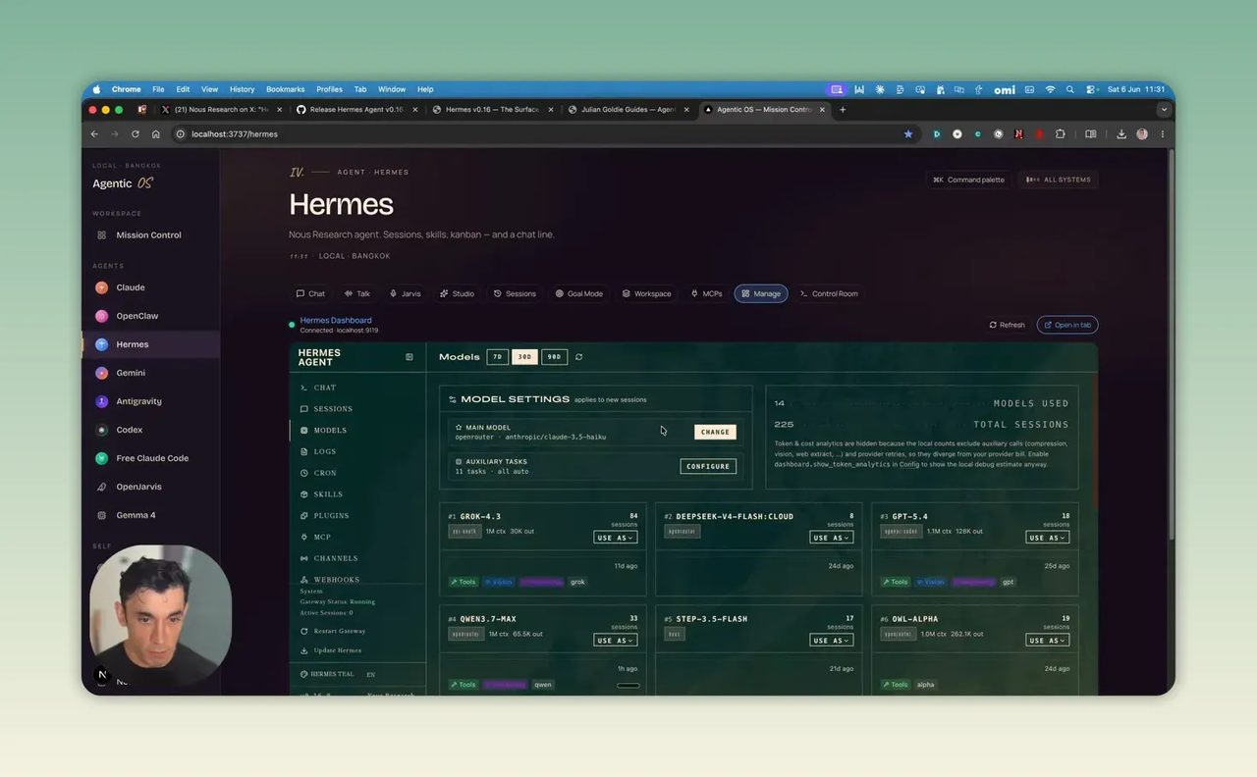The image size is (1257, 777).
Task: Click Update Hermes
Action: click(331, 650)
